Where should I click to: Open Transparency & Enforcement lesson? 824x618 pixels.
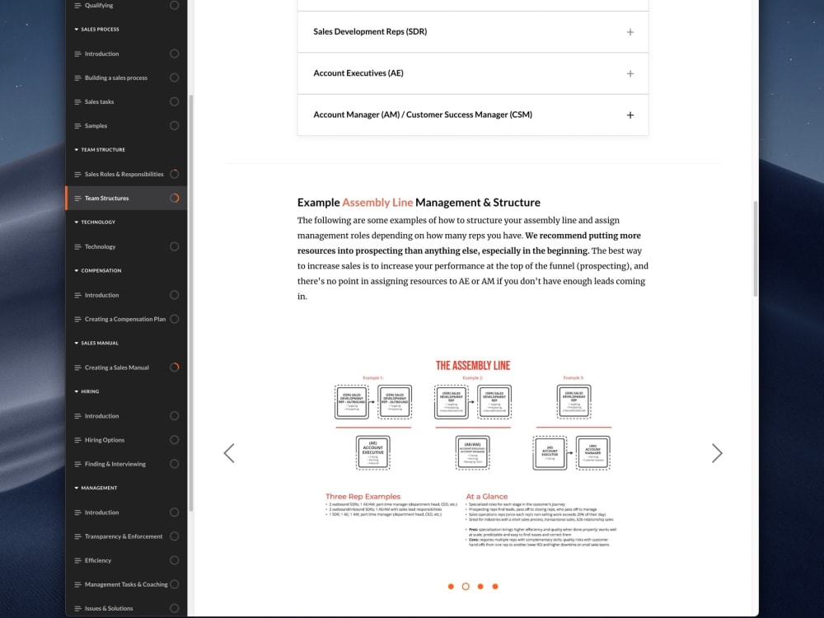(124, 536)
